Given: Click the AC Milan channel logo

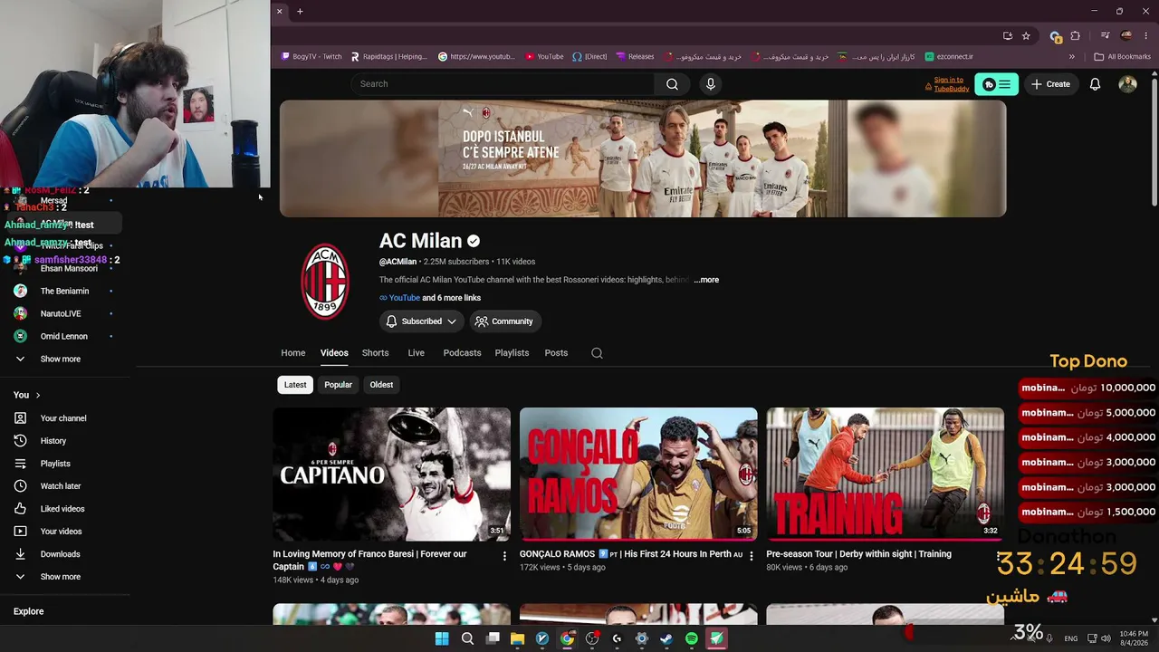Looking at the screenshot, I should 324,281.
